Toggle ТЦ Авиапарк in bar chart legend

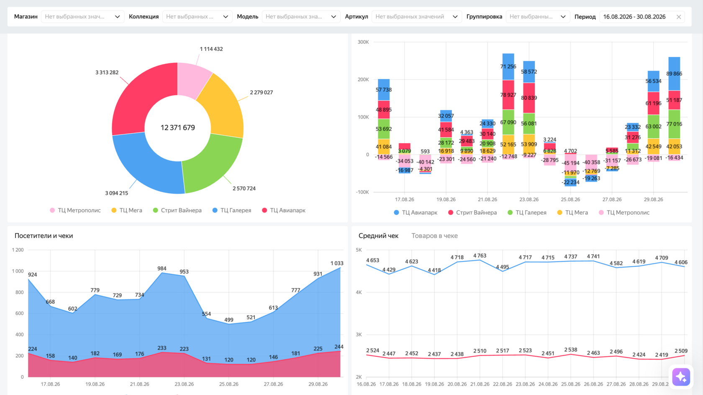coord(416,213)
